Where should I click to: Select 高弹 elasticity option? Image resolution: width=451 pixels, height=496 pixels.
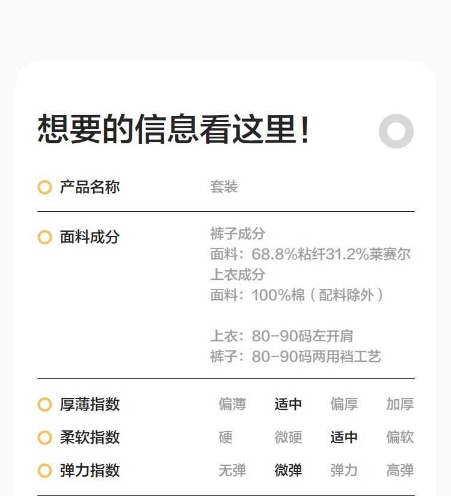point(400,471)
